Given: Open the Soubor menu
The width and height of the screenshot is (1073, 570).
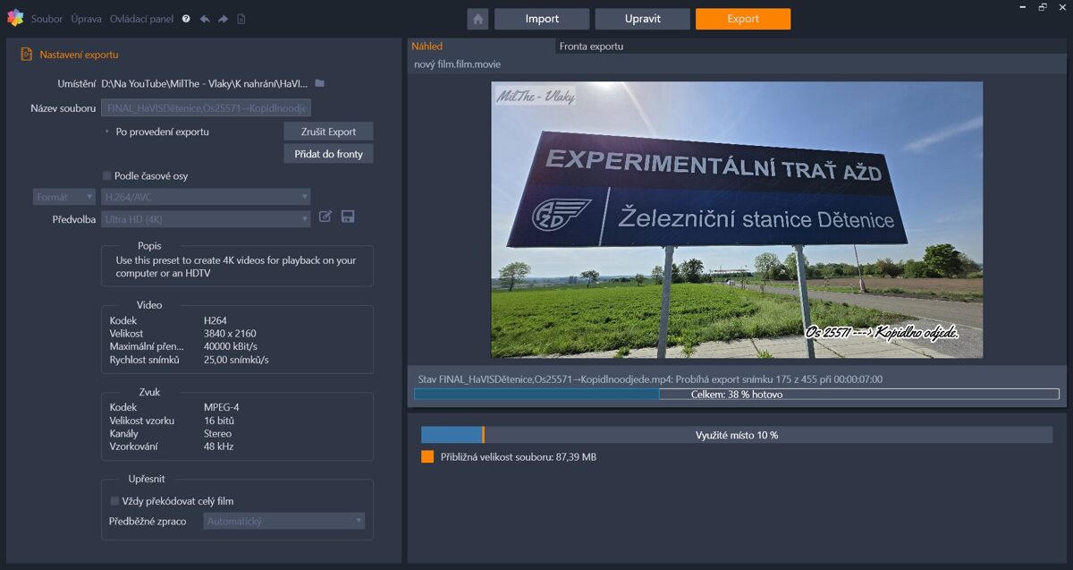Looking at the screenshot, I should click(47, 19).
